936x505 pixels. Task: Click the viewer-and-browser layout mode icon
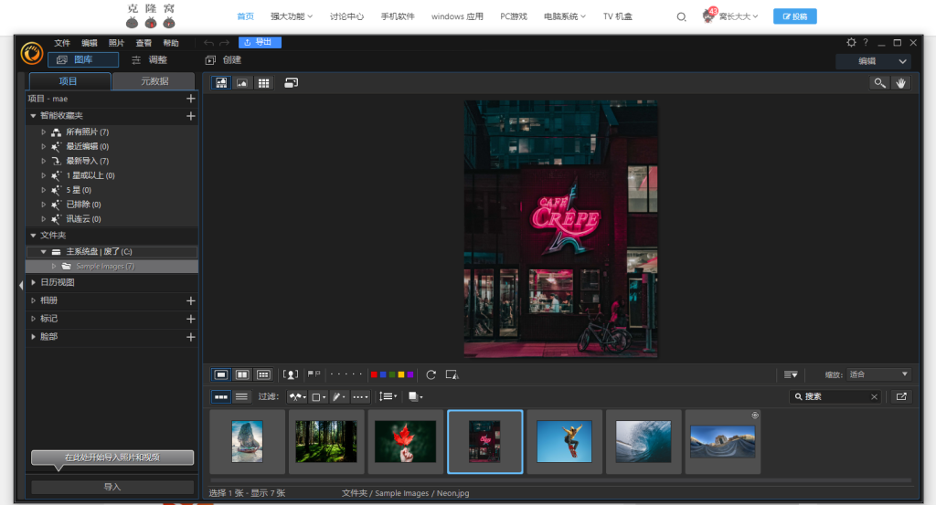tap(221, 83)
